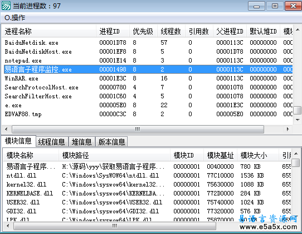Switch to the 堆信息 tab
The width and height of the screenshot is (302, 234).
pyautogui.click(x=82, y=142)
